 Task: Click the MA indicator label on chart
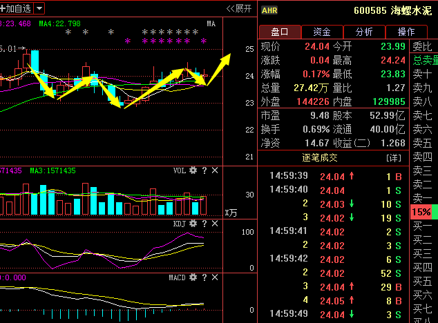(x=211, y=23)
